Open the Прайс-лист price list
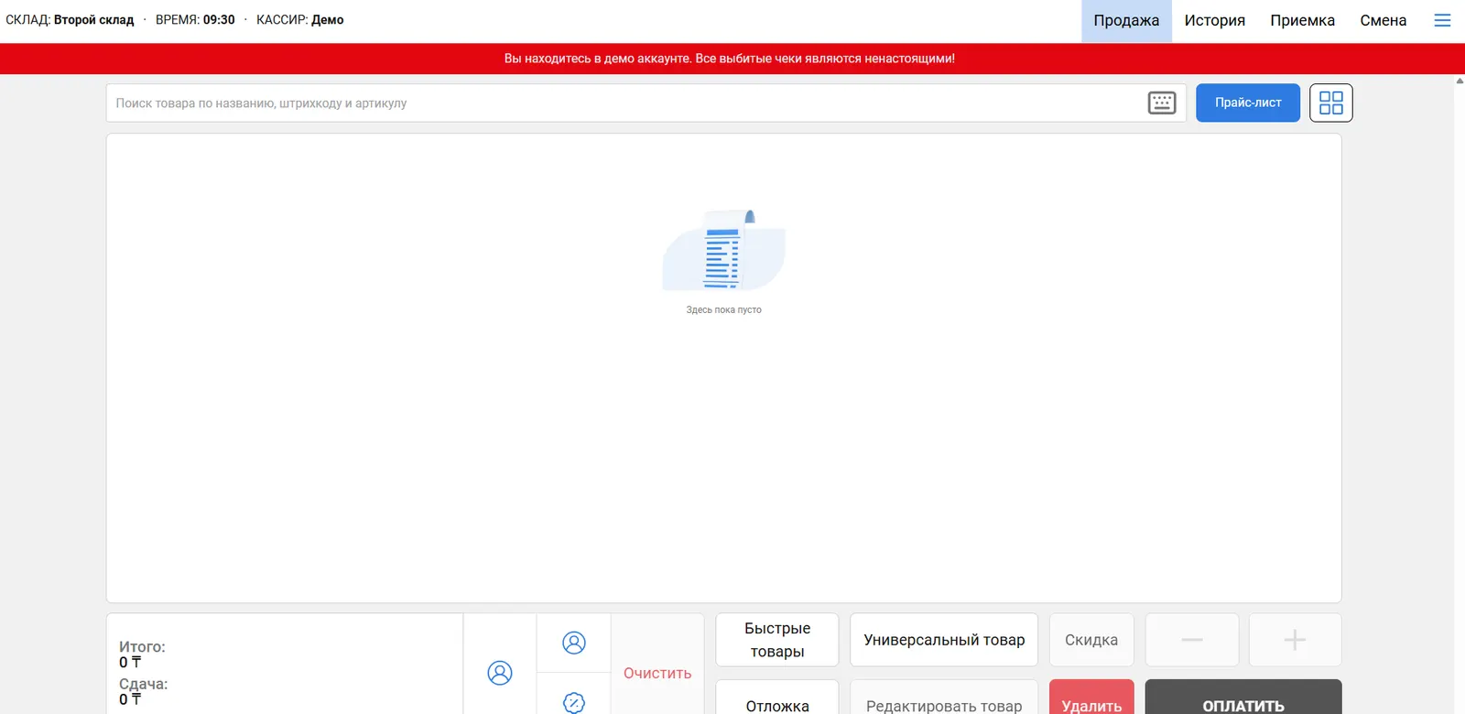Image resolution: width=1465 pixels, height=714 pixels. click(1247, 103)
